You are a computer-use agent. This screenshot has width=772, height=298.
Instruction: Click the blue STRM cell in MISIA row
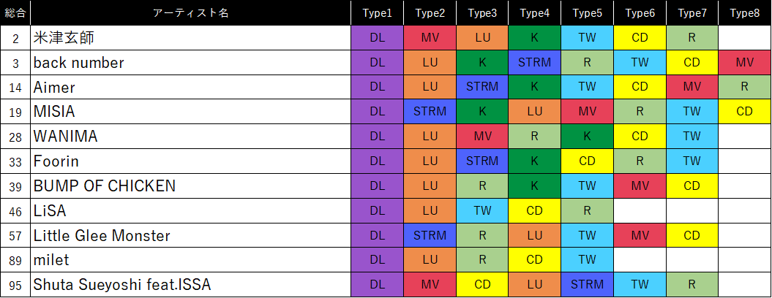coord(430,112)
